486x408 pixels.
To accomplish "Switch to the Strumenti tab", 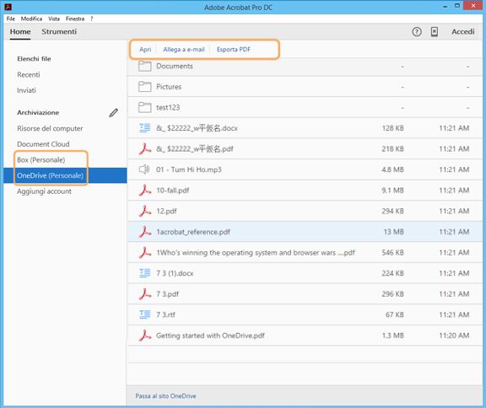I will tap(59, 31).
